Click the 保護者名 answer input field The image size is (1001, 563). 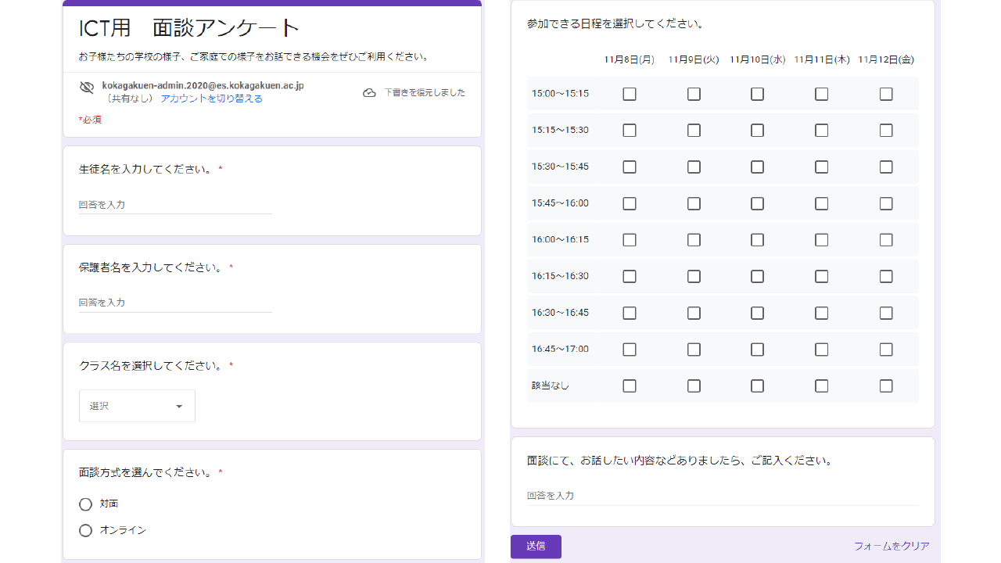click(175, 303)
